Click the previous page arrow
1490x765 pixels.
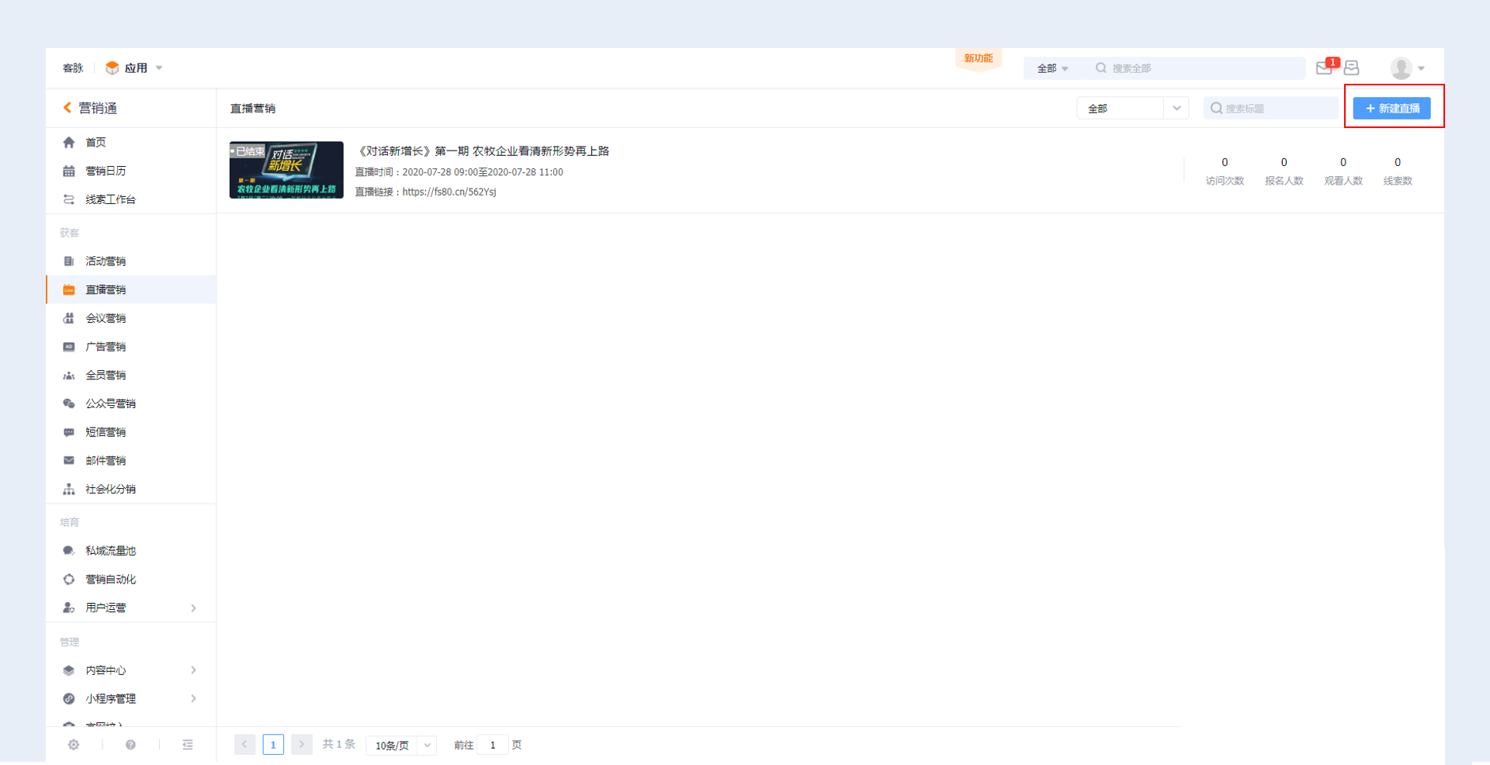click(244, 745)
